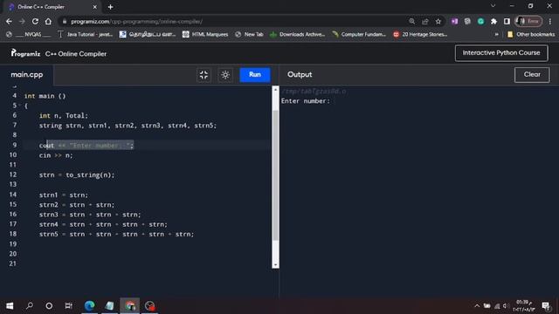Open notification center icon
This screenshot has height=314, width=559.
pyautogui.click(x=545, y=306)
